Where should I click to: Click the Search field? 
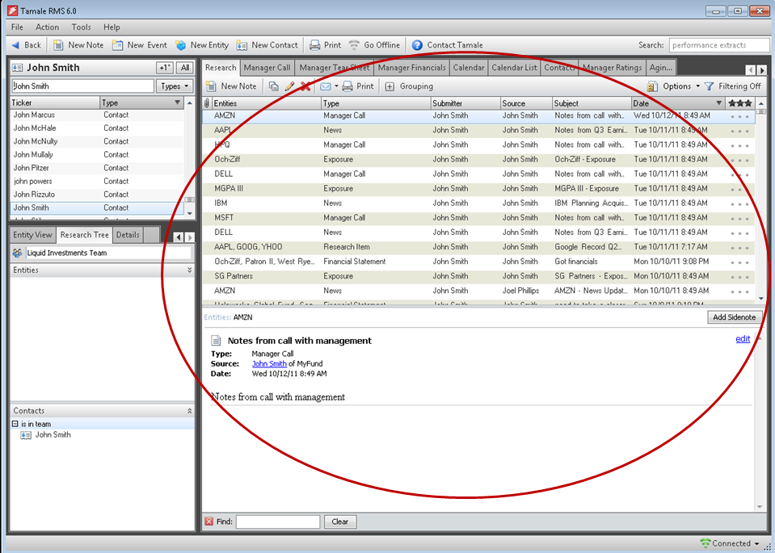(x=719, y=45)
